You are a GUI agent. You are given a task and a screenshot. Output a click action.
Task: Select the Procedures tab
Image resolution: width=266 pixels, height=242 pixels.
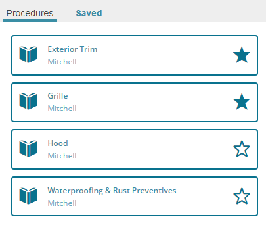(30, 13)
